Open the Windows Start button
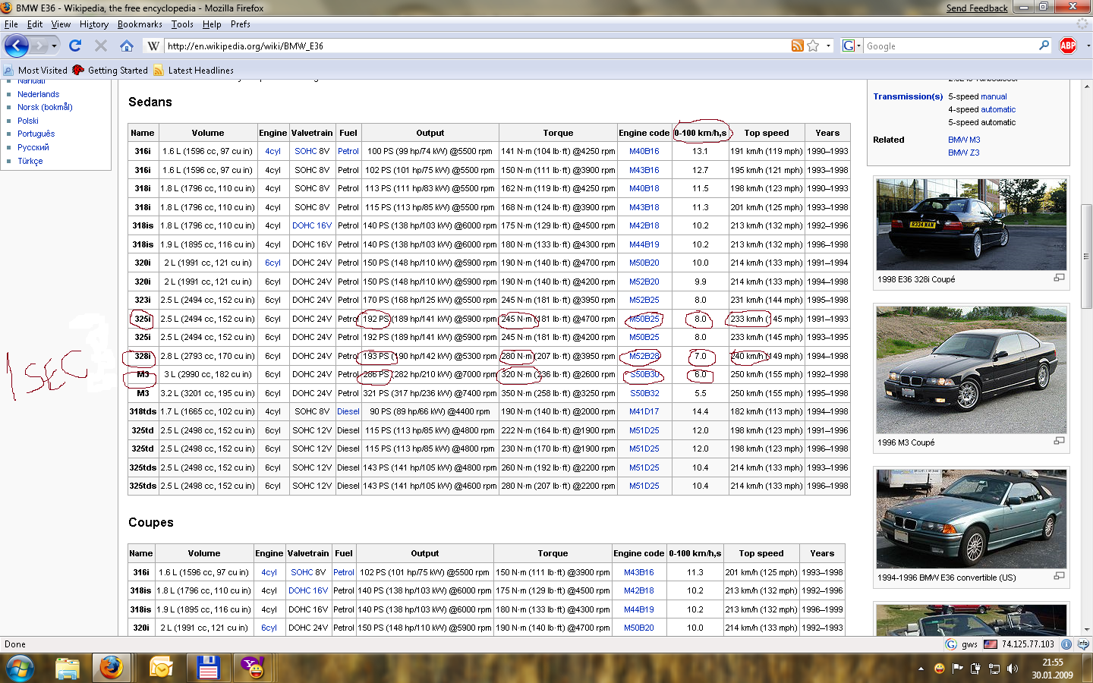 point(20,669)
